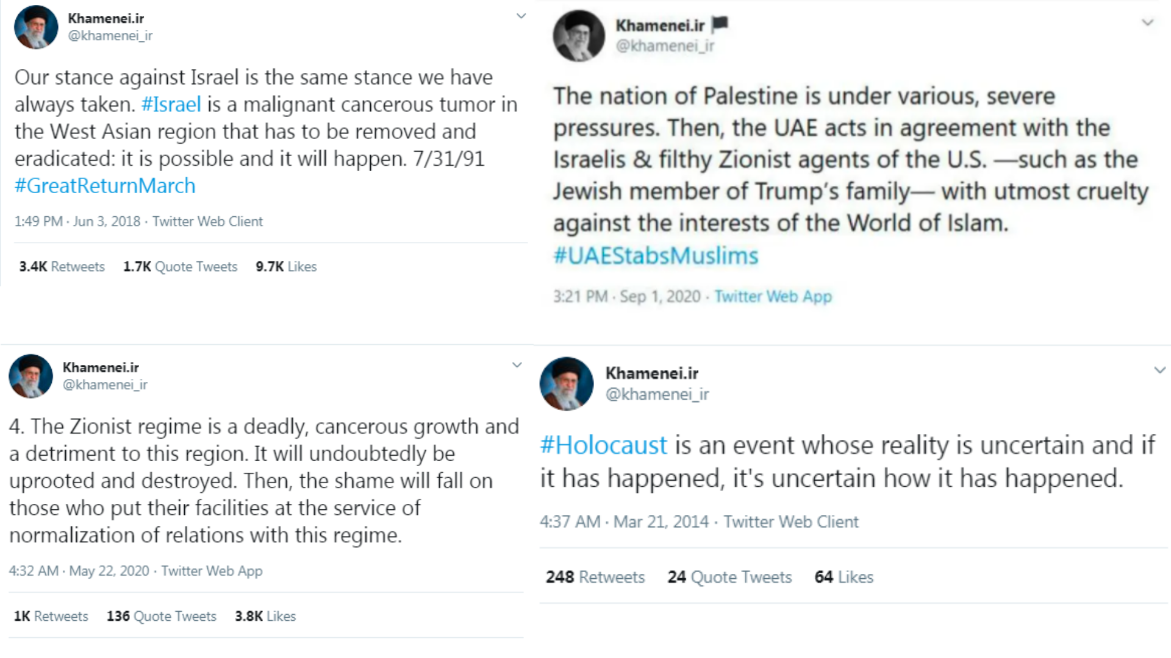Click the flag icon beside the Khamenei.ir name
The image size is (1171, 658).
tap(720, 24)
